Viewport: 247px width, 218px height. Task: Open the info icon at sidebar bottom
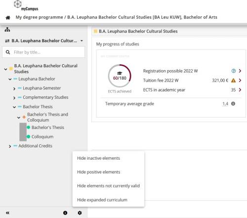coord(65,213)
